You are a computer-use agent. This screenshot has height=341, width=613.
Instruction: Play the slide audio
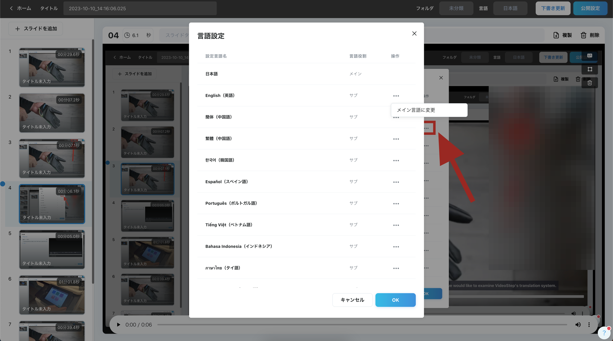pos(118,325)
